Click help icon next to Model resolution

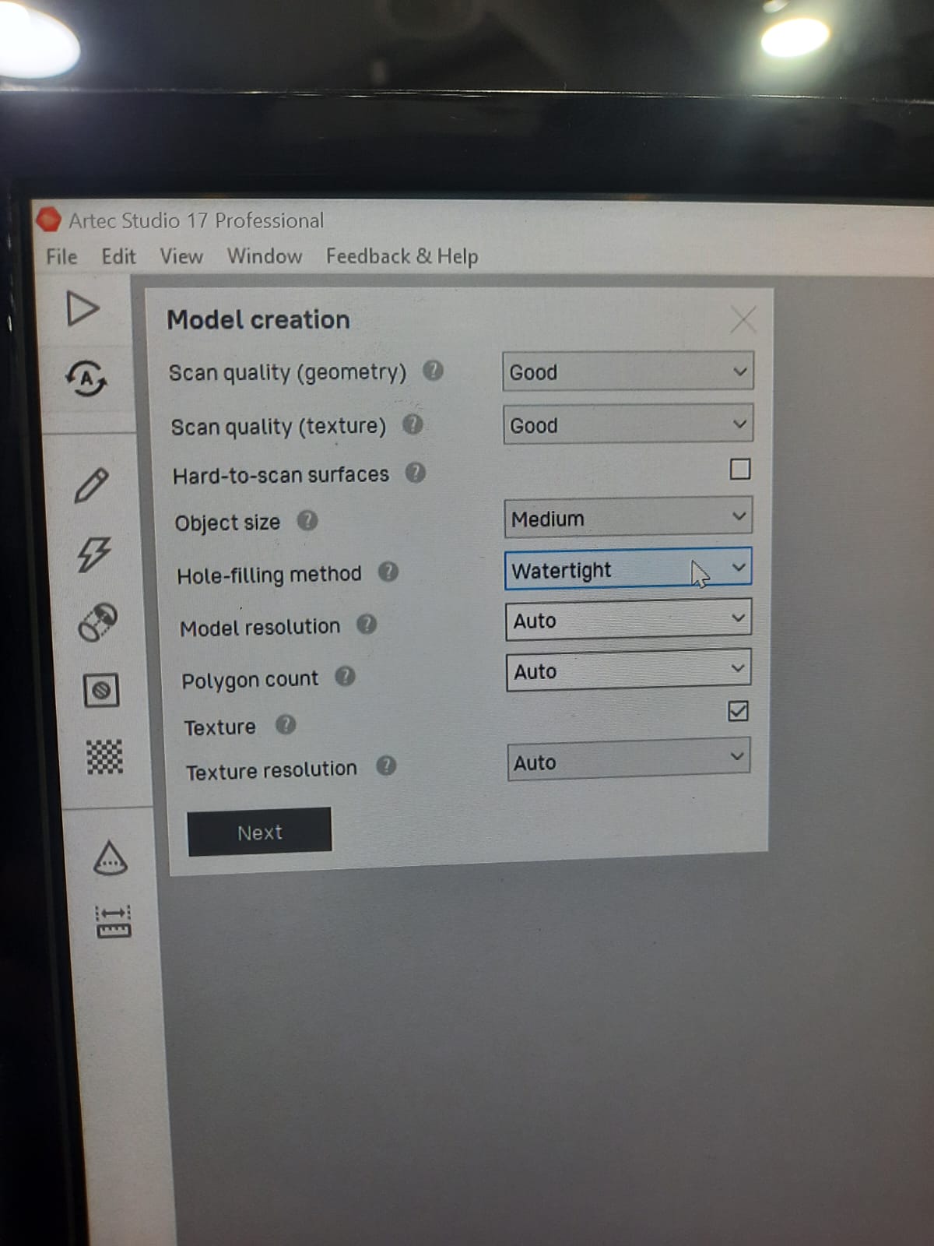tap(367, 625)
